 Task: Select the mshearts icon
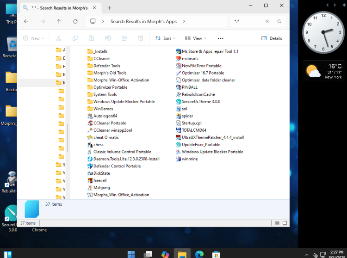point(179,59)
